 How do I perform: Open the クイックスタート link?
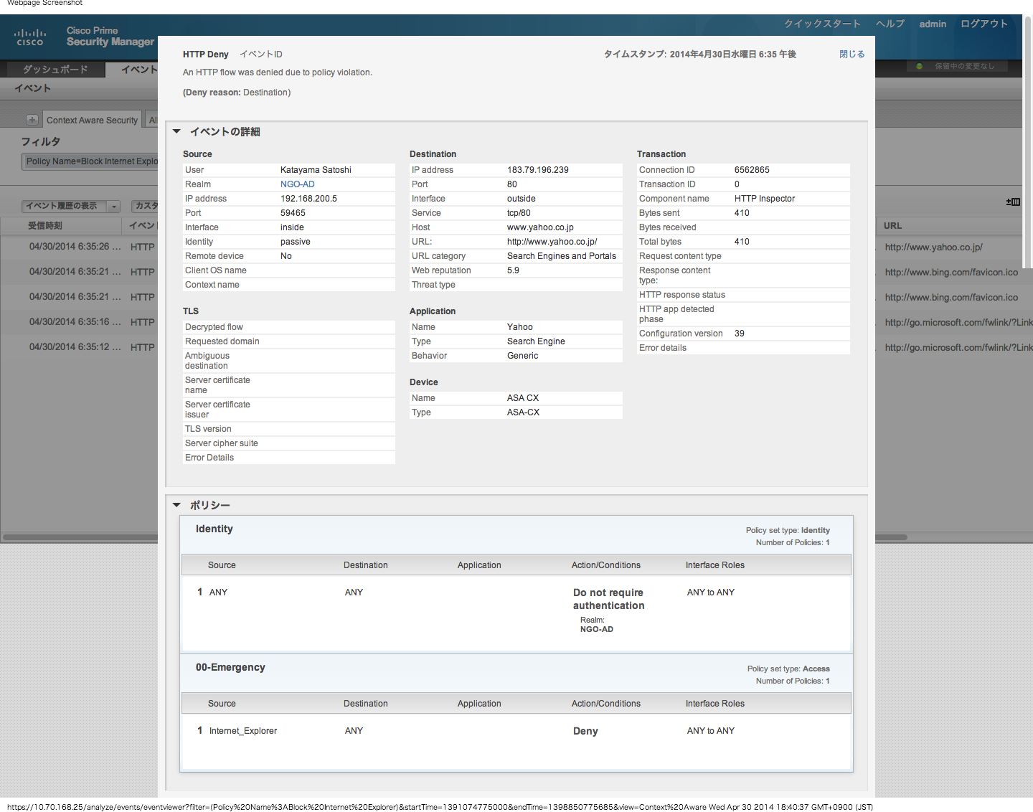pyautogui.click(x=822, y=24)
